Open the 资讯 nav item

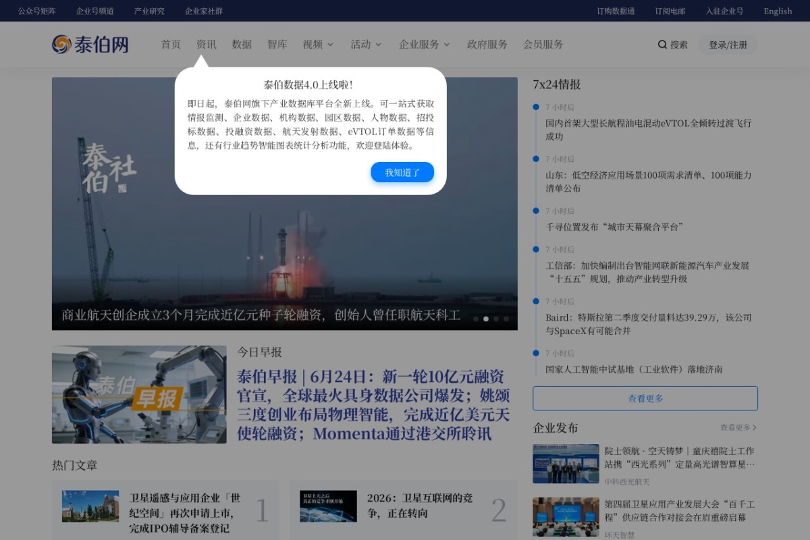[x=206, y=45]
